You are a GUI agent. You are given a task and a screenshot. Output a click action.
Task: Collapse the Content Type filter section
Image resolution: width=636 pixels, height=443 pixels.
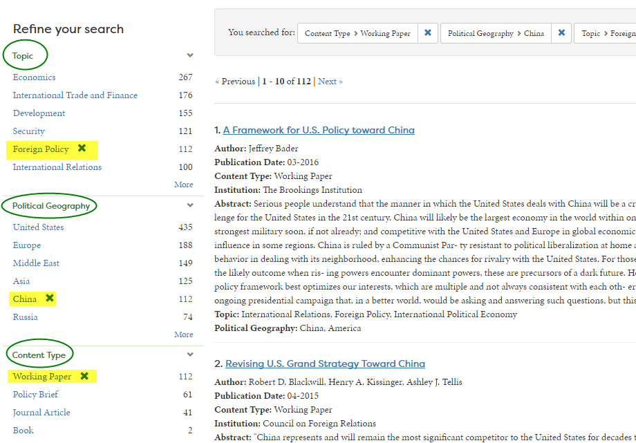190,355
